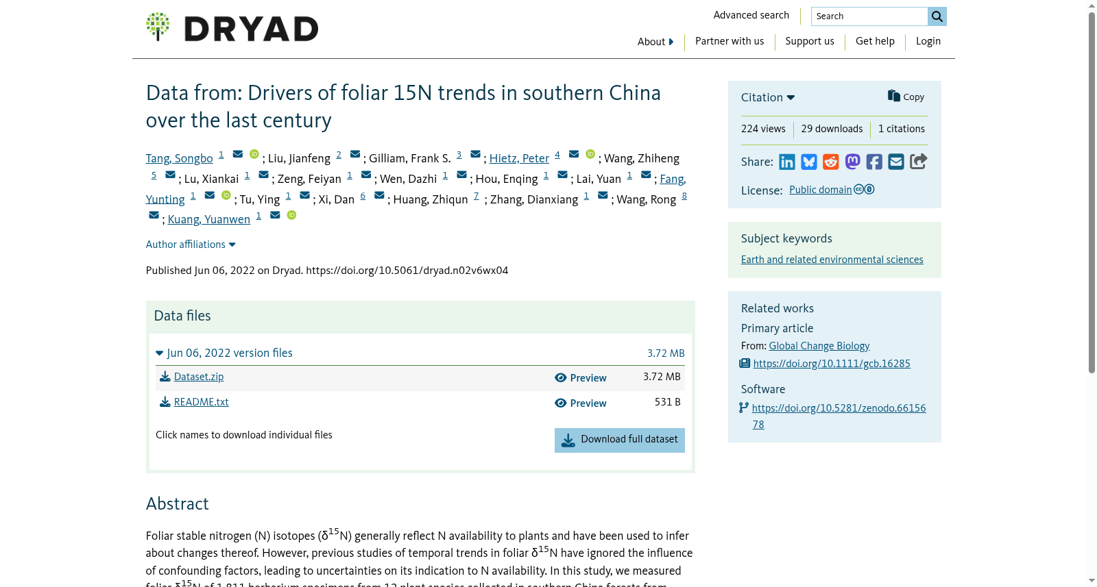1097x587 pixels.
Task: Open Fang, Yunting ORCID icon
Action: [x=226, y=195]
